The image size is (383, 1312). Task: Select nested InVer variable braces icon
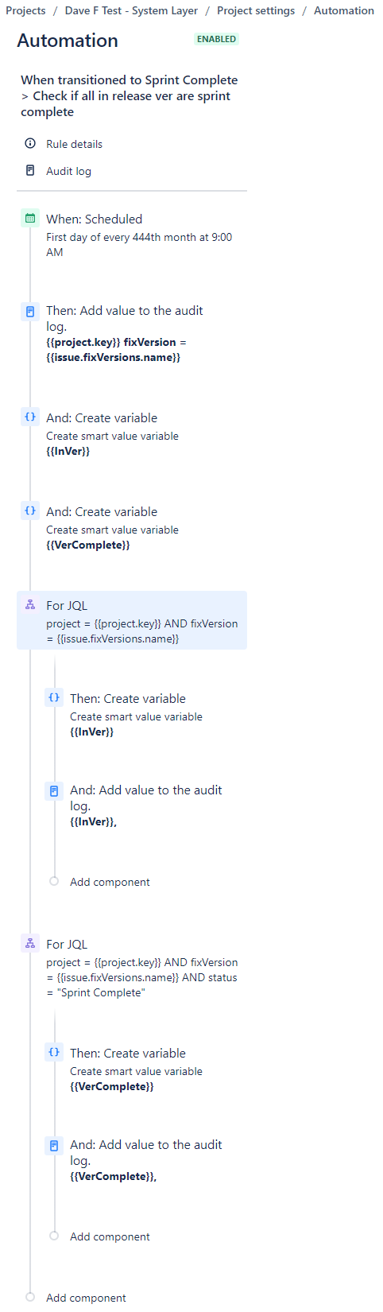pos(54,698)
